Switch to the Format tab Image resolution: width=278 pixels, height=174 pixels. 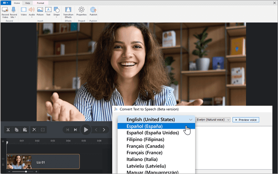(40, 3)
